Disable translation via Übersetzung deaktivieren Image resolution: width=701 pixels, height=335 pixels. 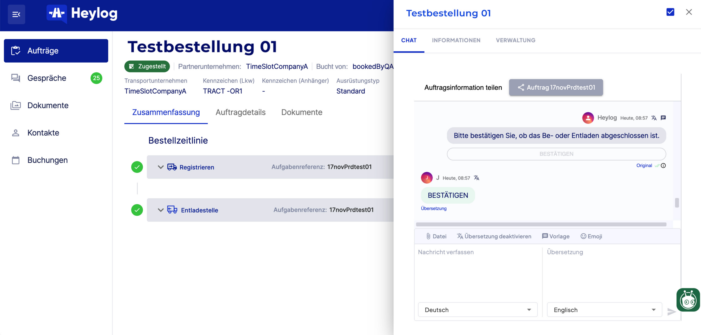(x=494, y=236)
